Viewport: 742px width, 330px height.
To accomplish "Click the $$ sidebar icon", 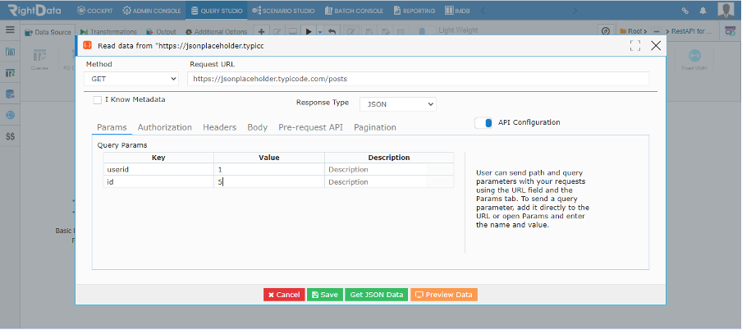I will (10, 136).
